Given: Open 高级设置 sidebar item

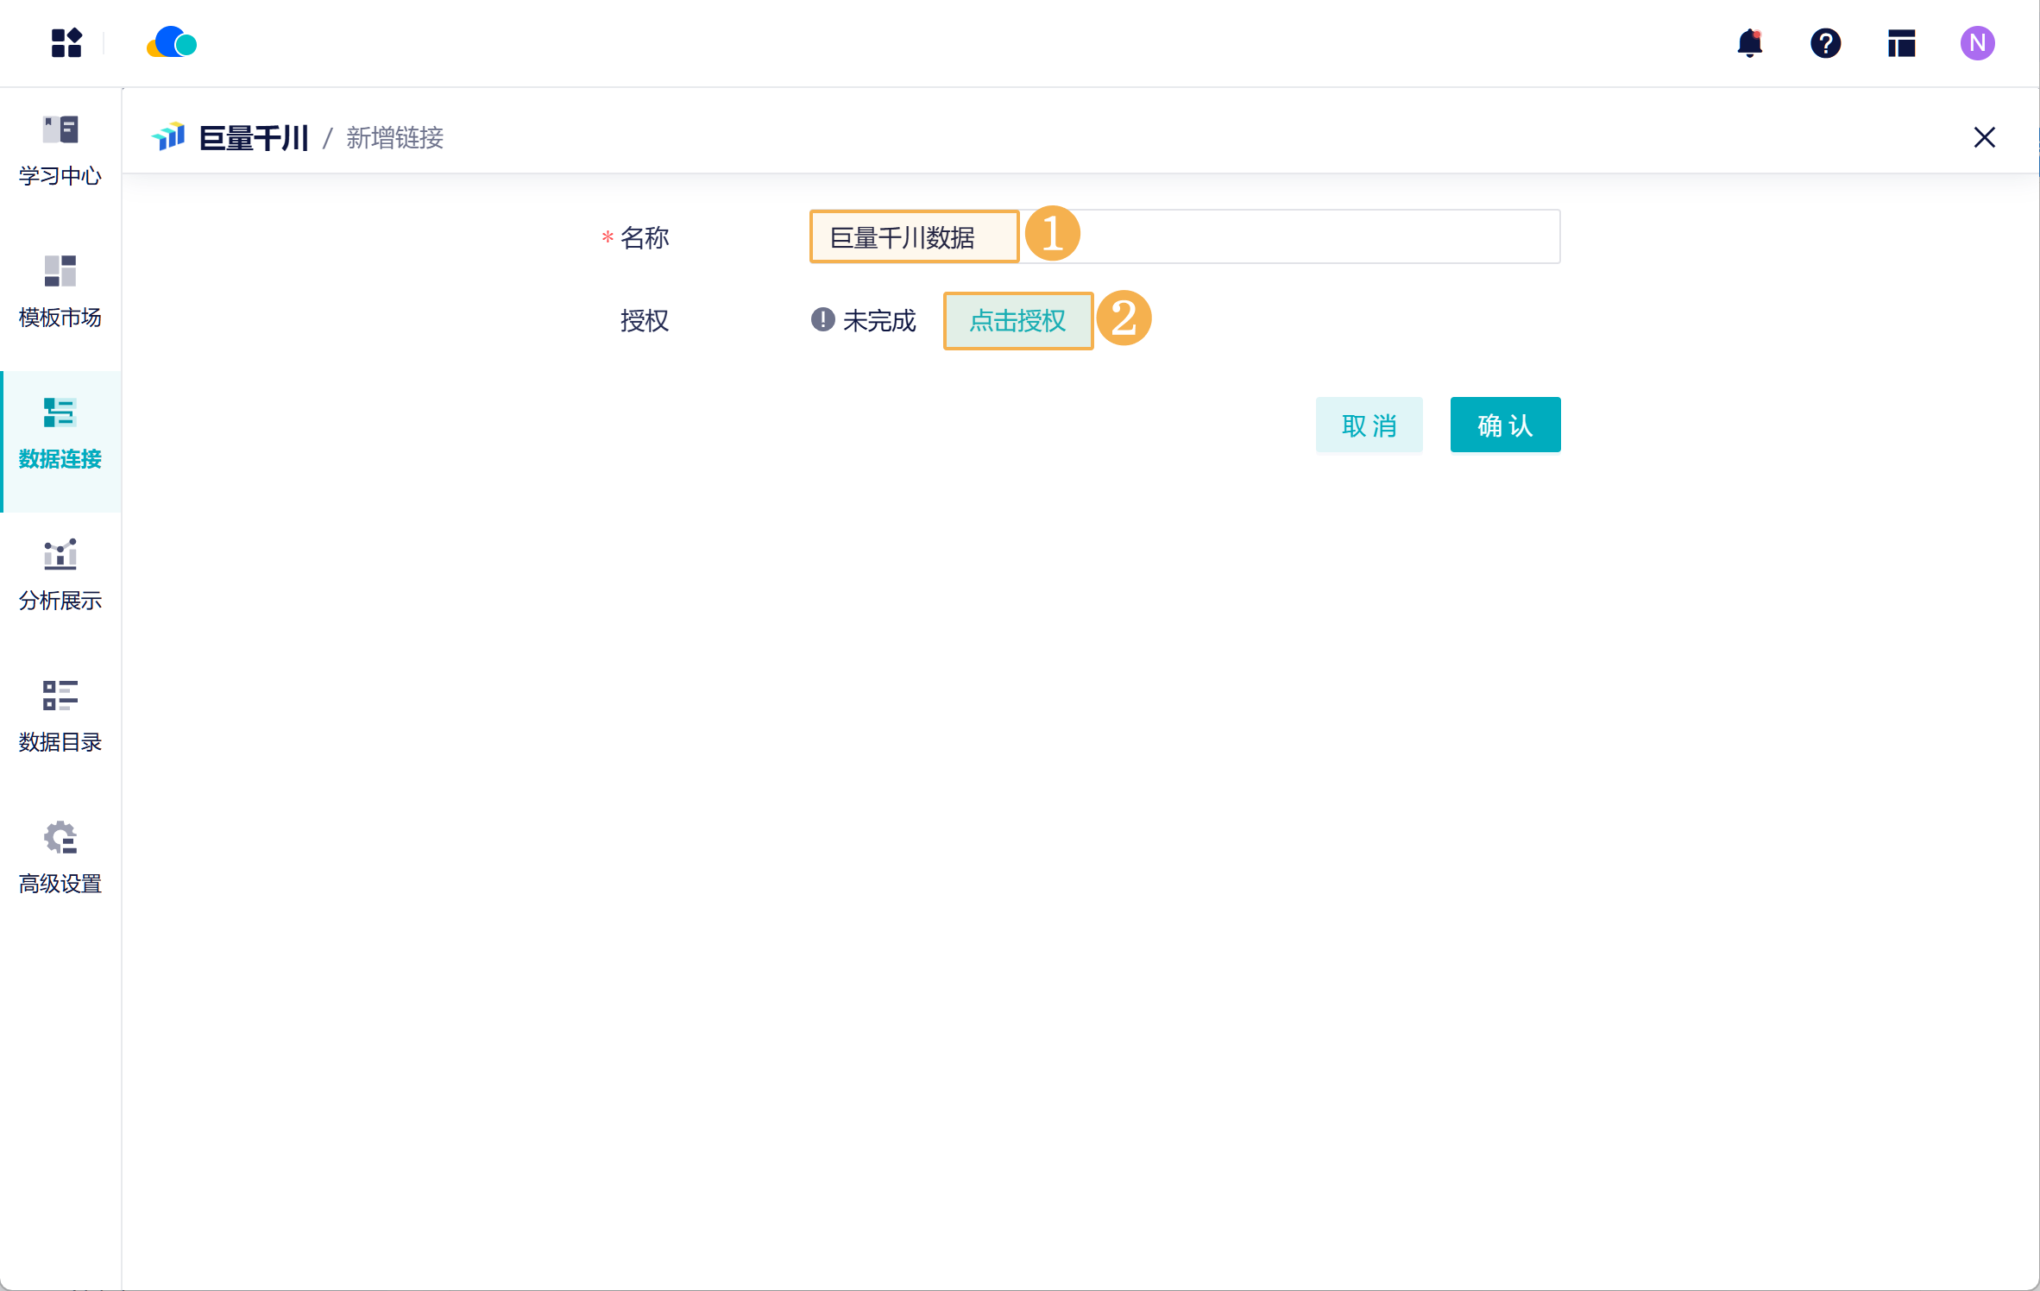Looking at the screenshot, I should tap(60, 859).
